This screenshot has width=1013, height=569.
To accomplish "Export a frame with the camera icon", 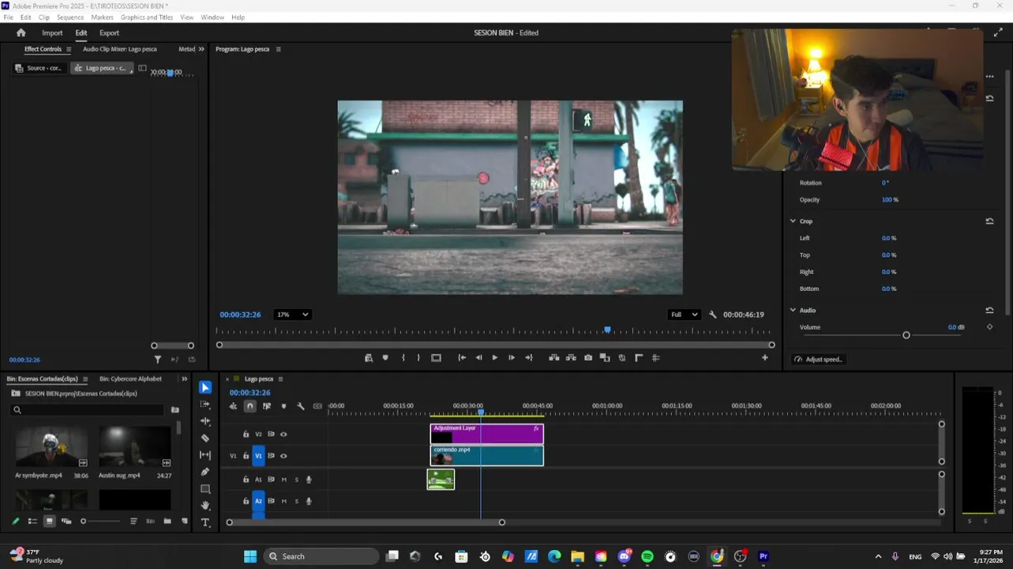I will [588, 358].
